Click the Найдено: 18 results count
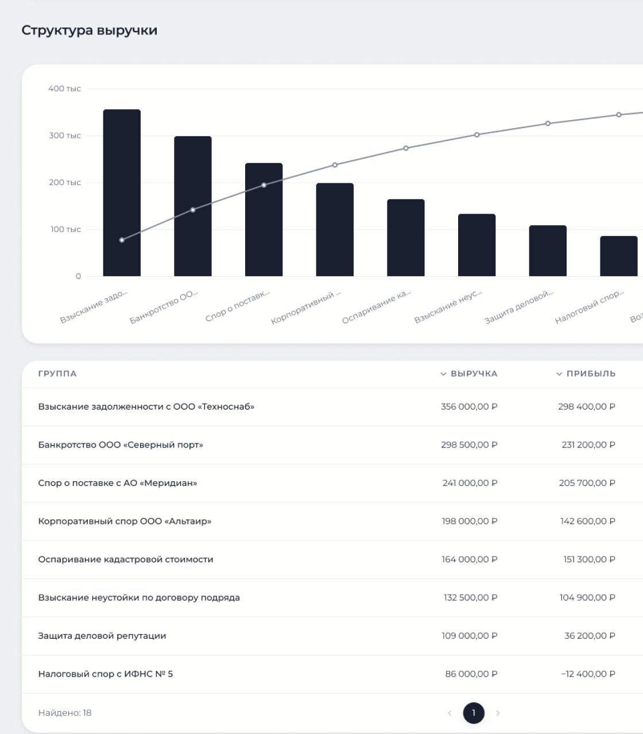Screen dimensions: 643x734 65,713
